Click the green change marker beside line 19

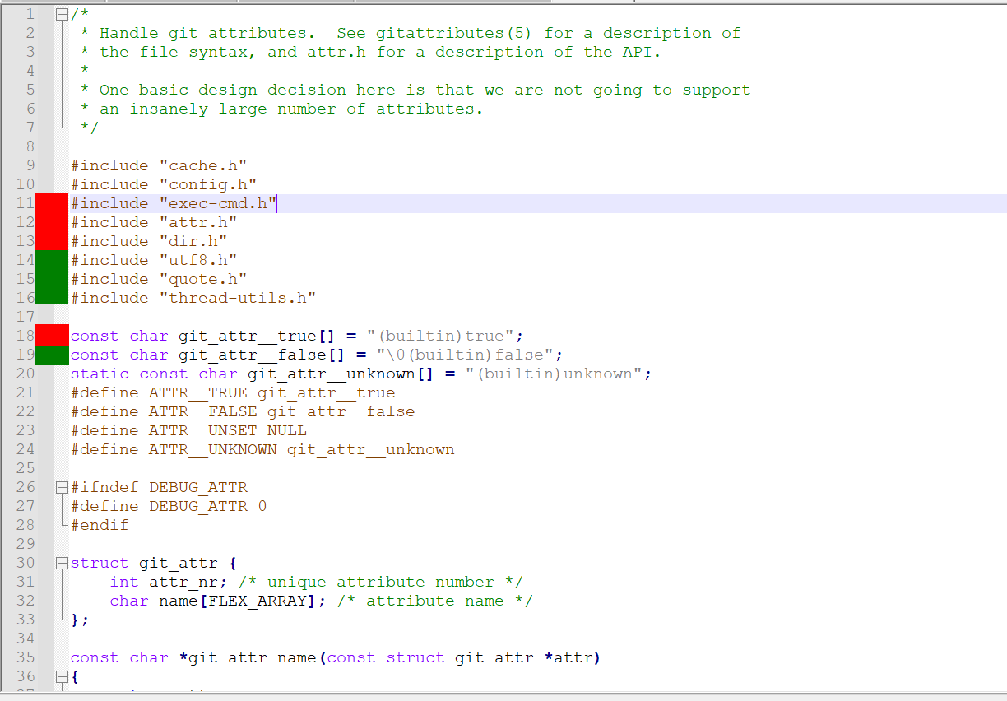(52, 354)
